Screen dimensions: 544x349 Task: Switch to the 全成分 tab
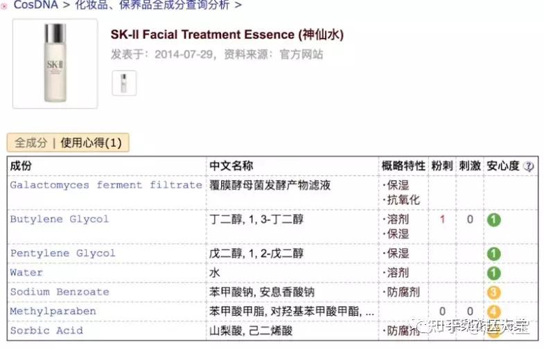click(31, 143)
